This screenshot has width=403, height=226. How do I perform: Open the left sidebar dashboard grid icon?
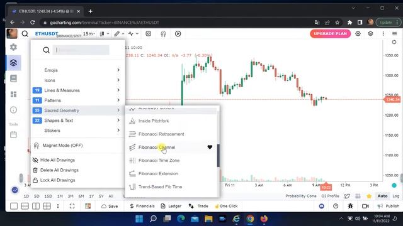[x=13, y=94]
